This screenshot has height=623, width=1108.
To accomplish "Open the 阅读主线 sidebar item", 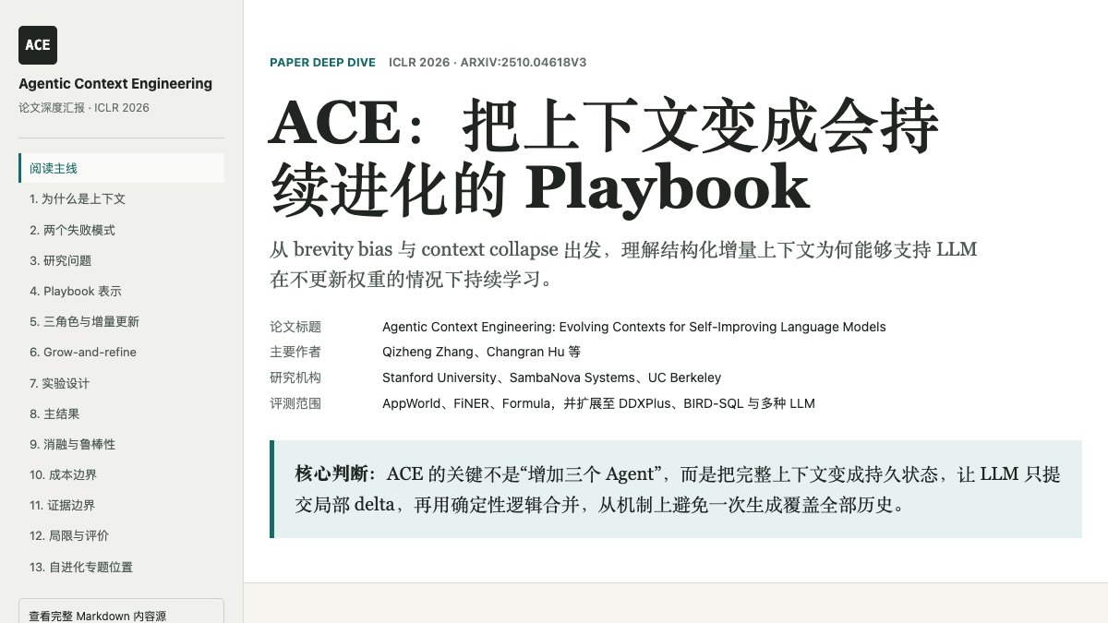I will [121, 168].
